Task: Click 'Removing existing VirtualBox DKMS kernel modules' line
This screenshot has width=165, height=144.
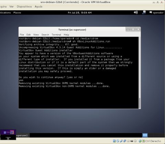Action: [61, 83]
